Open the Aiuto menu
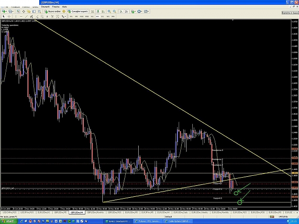 (x=65, y=7)
